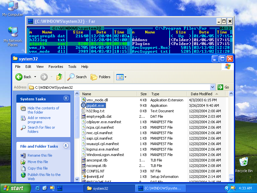Click Rename this file link
This screenshot has height=193, width=257.
point(40,155)
